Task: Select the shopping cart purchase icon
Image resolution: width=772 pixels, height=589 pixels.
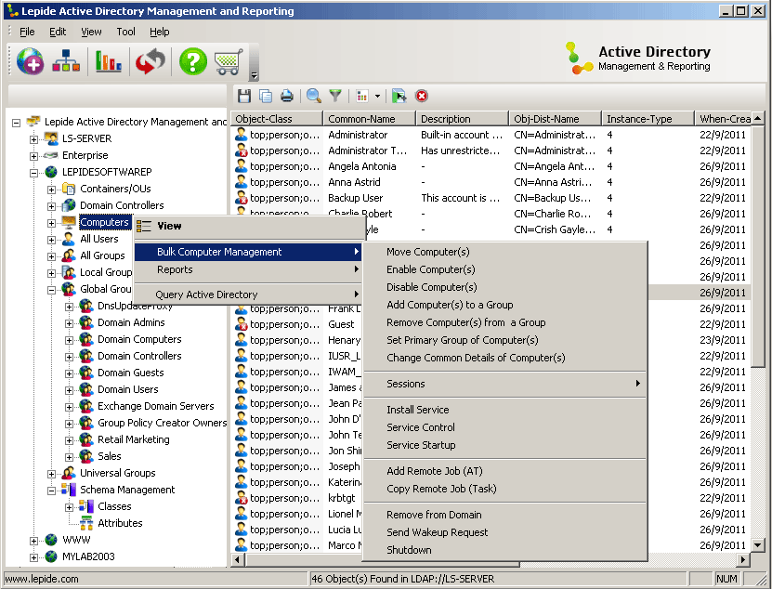Action: point(226,61)
